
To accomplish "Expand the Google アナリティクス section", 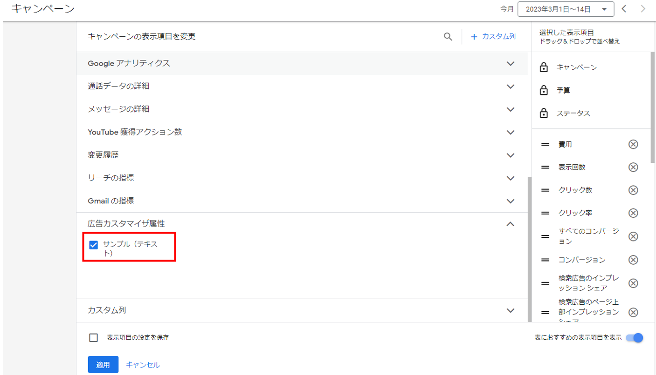I will 302,63.
